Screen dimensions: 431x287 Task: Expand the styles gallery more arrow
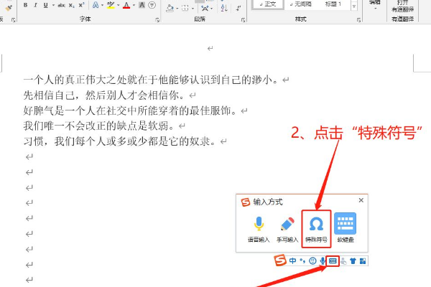pos(354,6)
